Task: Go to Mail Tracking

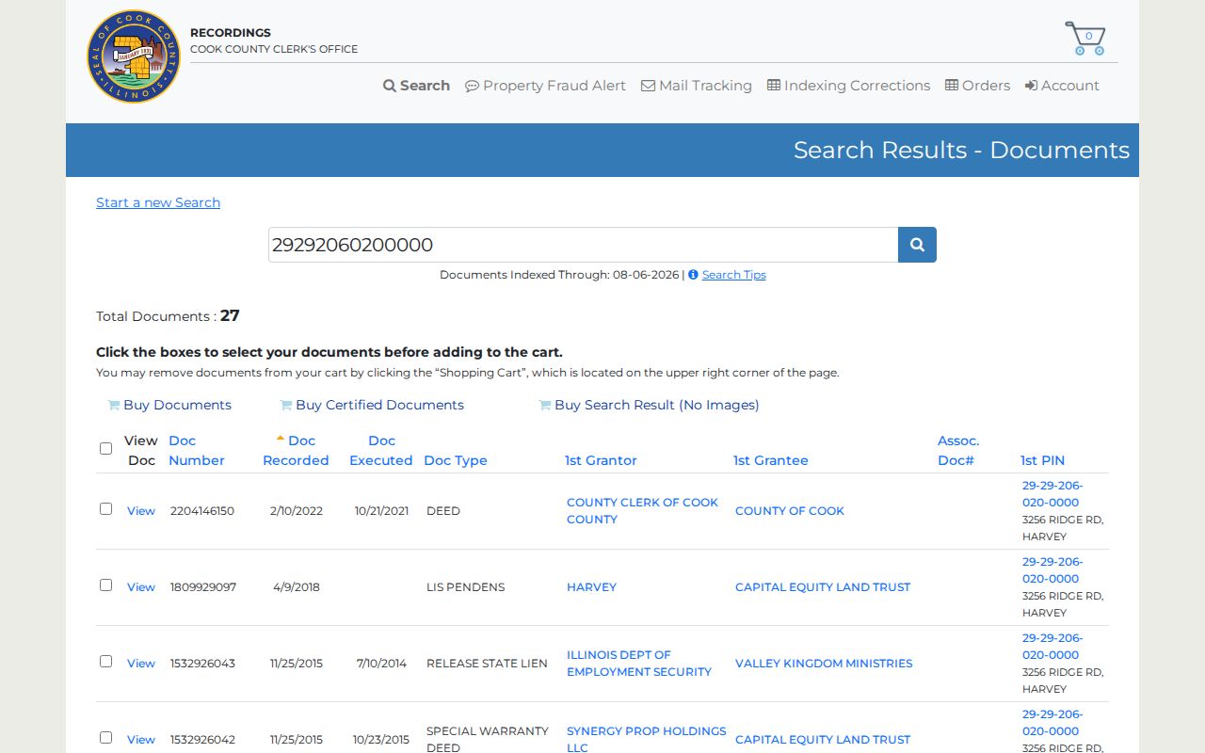Action: (x=697, y=86)
